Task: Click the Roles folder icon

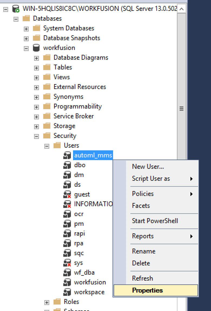Action: point(57,302)
